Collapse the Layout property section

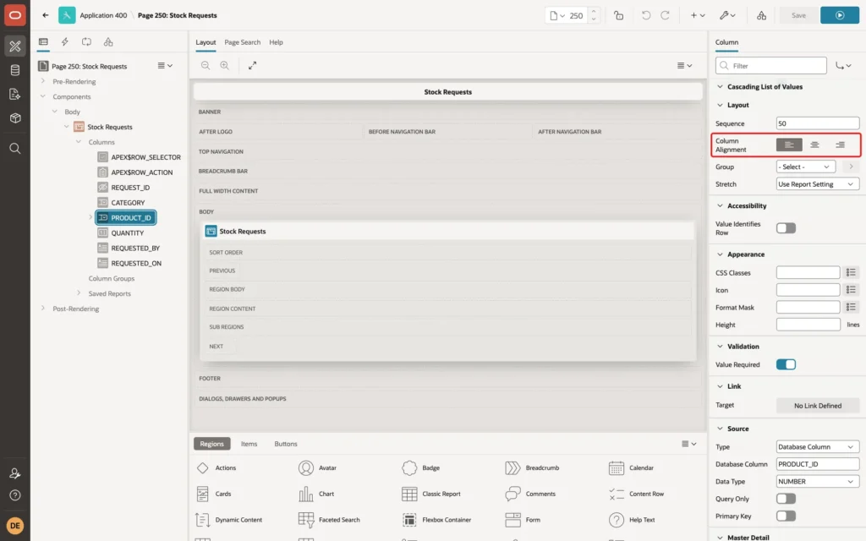coord(720,105)
